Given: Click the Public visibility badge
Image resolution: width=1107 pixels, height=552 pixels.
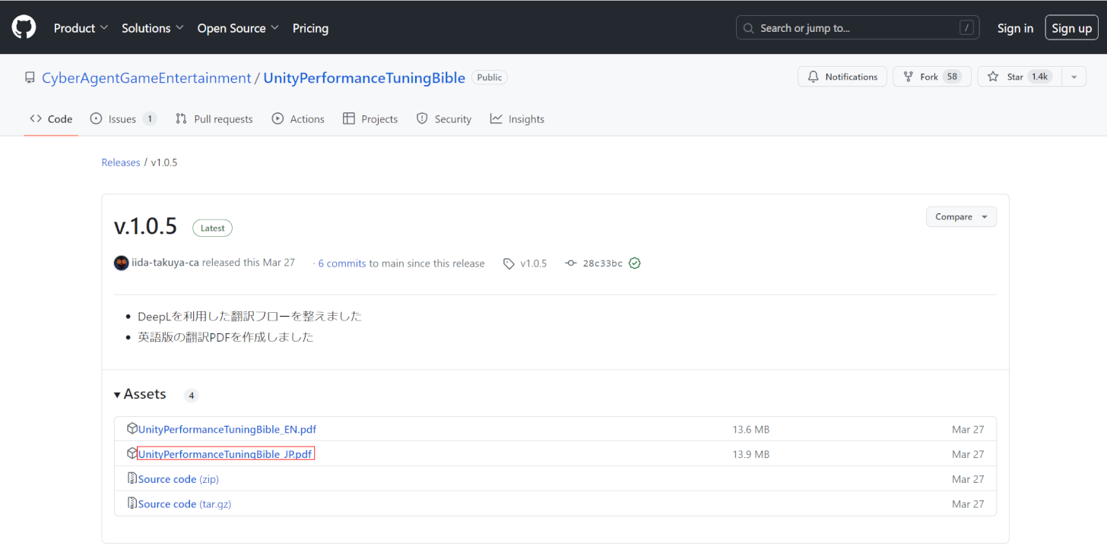Looking at the screenshot, I should tap(490, 77).
